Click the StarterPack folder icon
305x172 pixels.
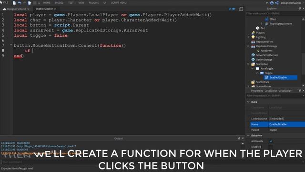(x=253, y=82)
